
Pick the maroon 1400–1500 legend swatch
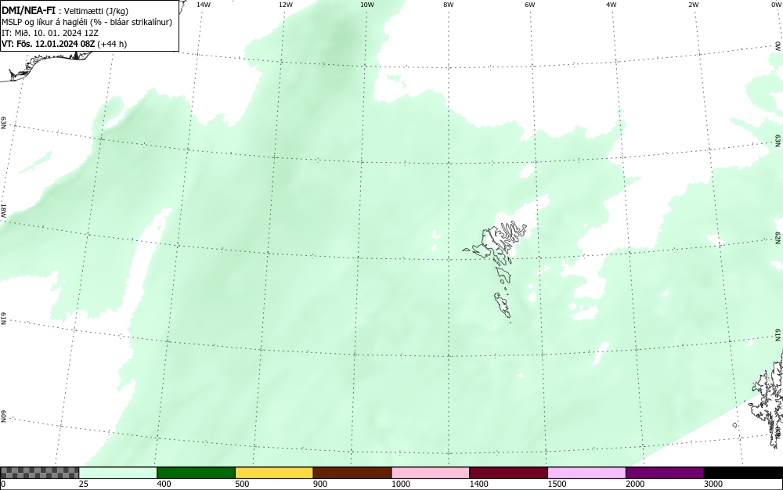[508, 473]
